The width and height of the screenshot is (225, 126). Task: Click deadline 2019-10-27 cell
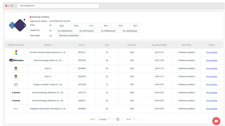click(x=159, y=85)
